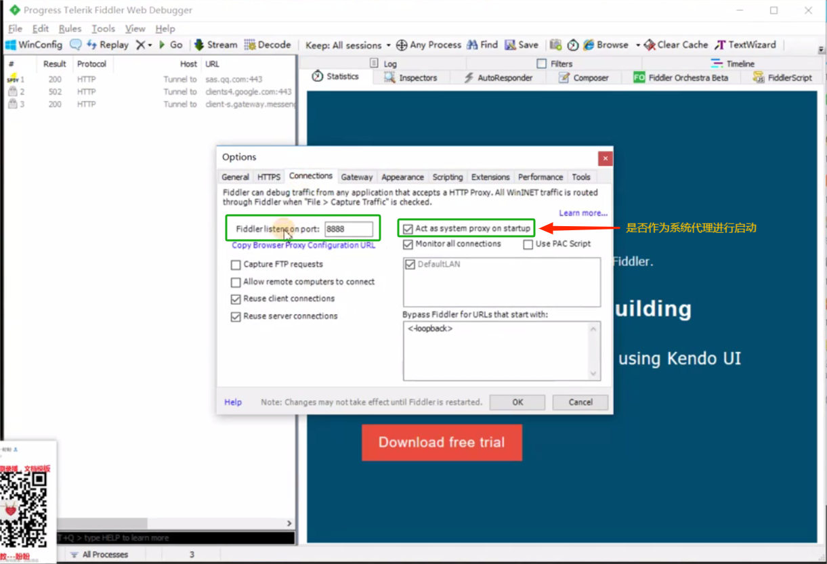Open WinConfig from the toolbar

[34, 45]
